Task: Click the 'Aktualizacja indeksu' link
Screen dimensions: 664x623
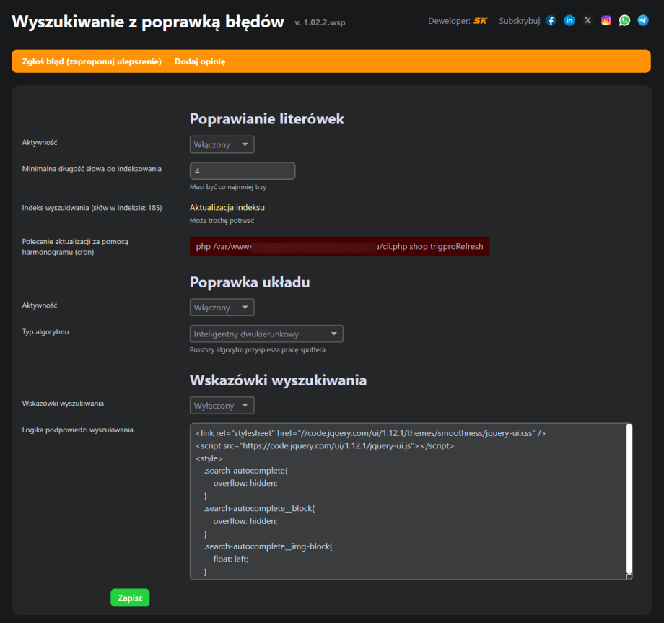Action: [x=228, y=207]
